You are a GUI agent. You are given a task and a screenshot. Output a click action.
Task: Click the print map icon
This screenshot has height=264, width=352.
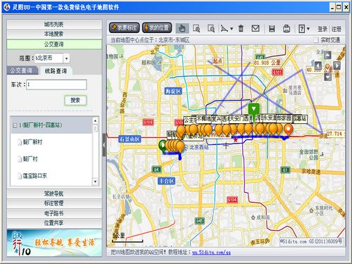287,28
